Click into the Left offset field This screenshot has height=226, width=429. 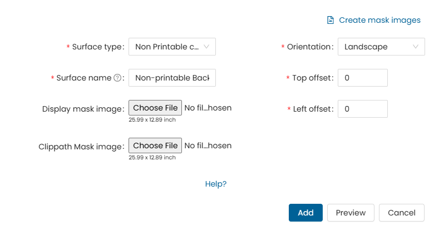[362, 109]
